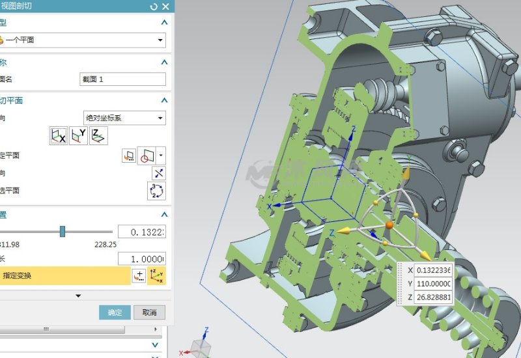
Task: Set section plane normal to Y axis
Action: 79,136
